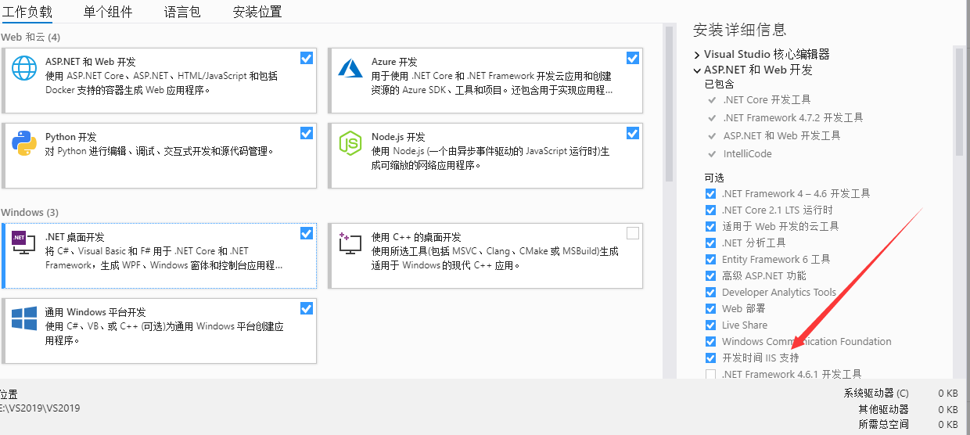This screenshot has width=970, height=435.
Task: Select the Azure 开发 workload title
Action: click(x=394, y=62)
